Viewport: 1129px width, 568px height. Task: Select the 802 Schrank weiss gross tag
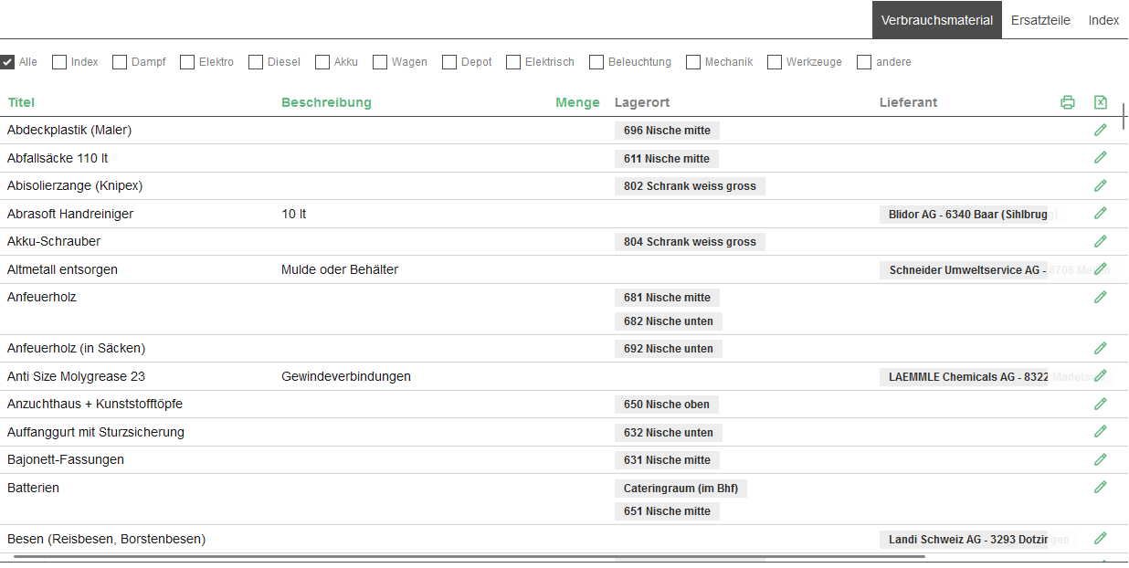tap(690, 186)
